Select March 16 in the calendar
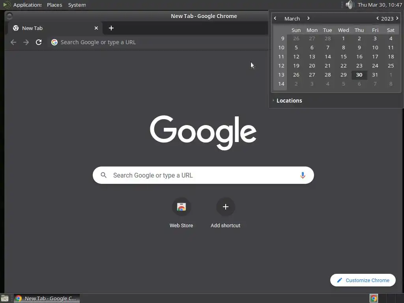 [x=359, y=57]
